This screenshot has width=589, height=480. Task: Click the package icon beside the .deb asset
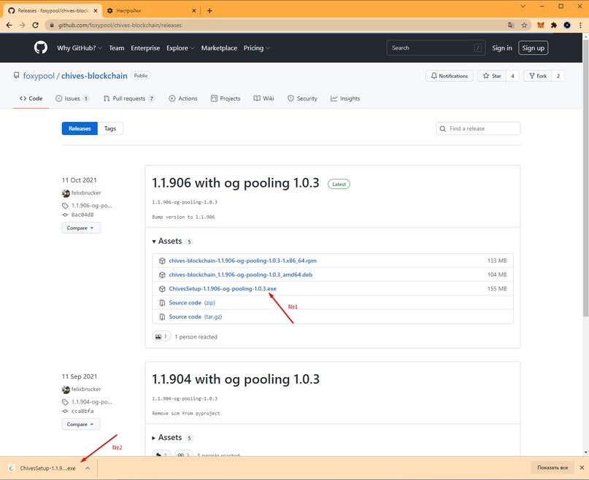click(162, 275)
